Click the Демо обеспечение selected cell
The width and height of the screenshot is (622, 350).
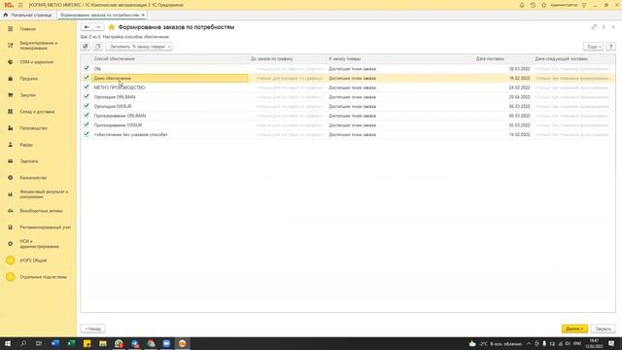pyautogui.click(x=170, y=78)
